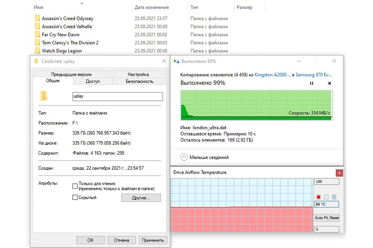Click the 48 °C temperature field

point(326,204)
